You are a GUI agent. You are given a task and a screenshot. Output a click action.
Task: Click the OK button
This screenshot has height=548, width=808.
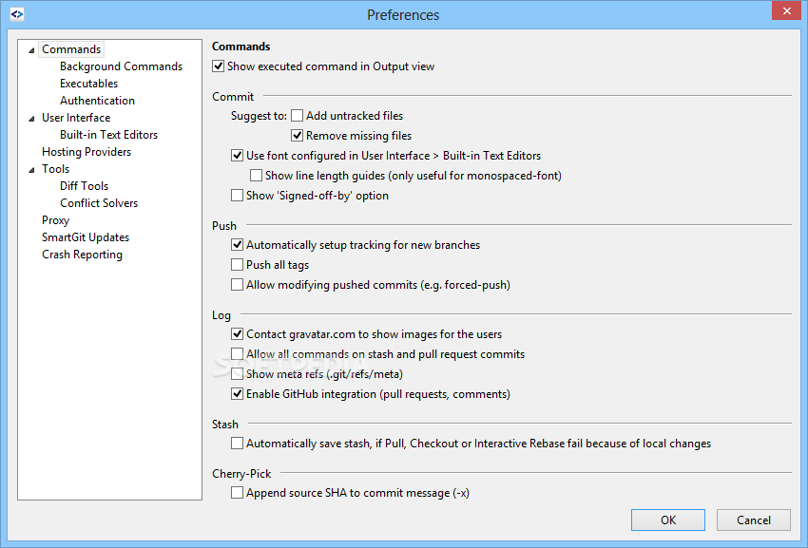coord(668,520)
